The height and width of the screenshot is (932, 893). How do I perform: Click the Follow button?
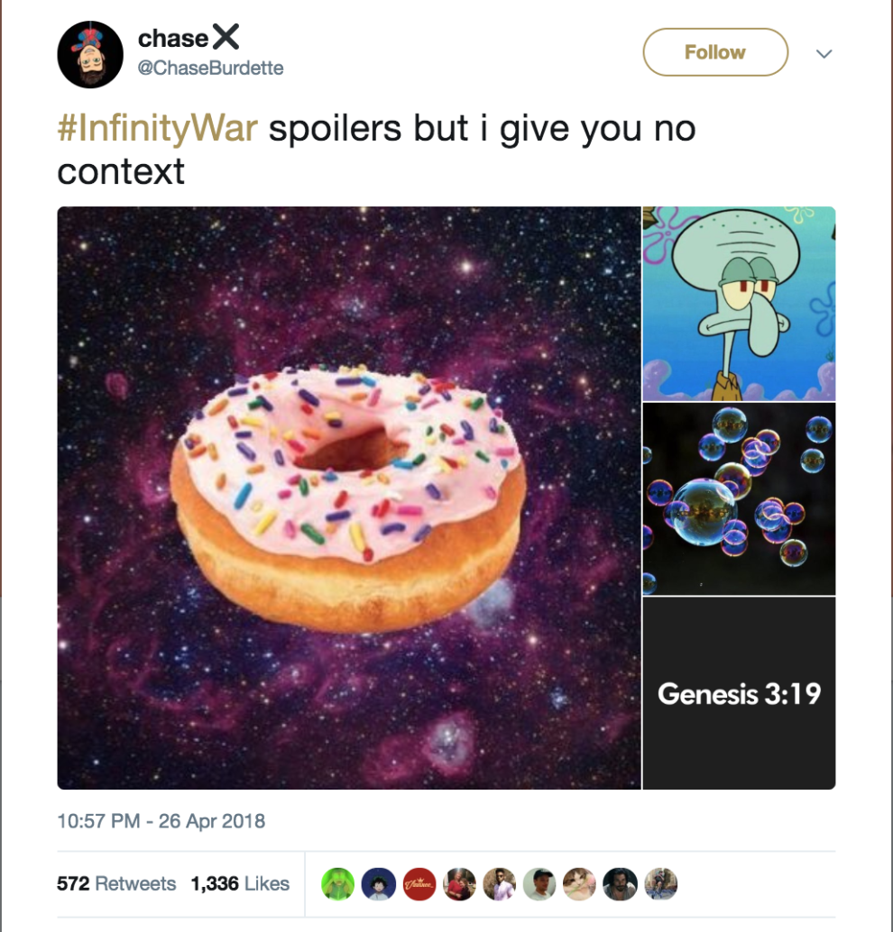(715, 52)
